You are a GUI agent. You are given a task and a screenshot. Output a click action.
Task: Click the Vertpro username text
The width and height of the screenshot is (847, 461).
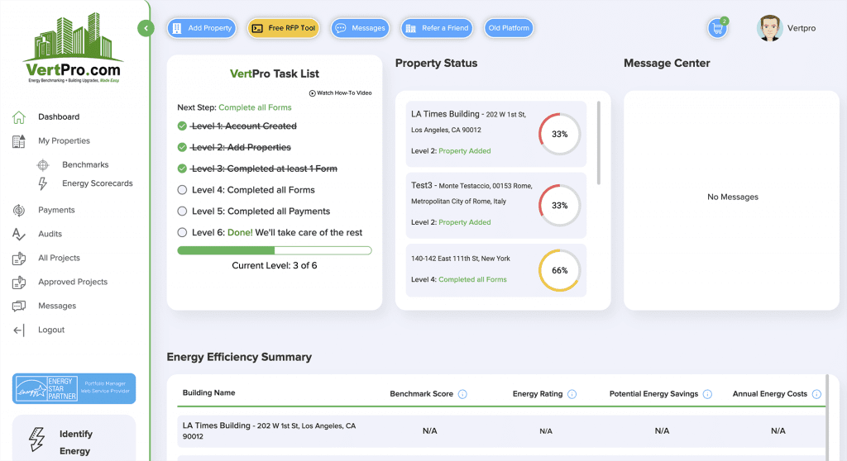point(802,28)
